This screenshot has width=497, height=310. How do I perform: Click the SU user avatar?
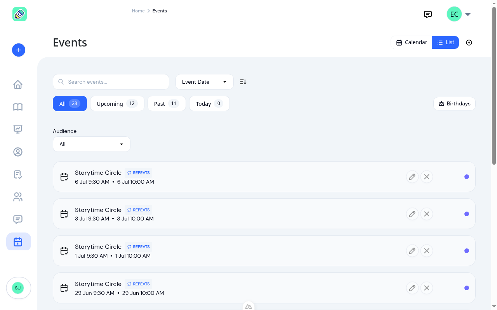coord(18,288)
